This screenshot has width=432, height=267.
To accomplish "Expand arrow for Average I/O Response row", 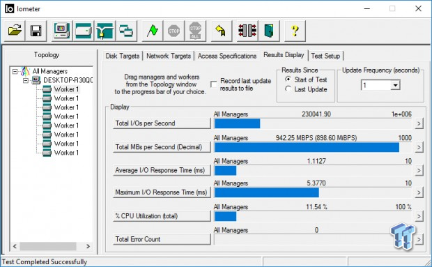I will click(419, 171).
